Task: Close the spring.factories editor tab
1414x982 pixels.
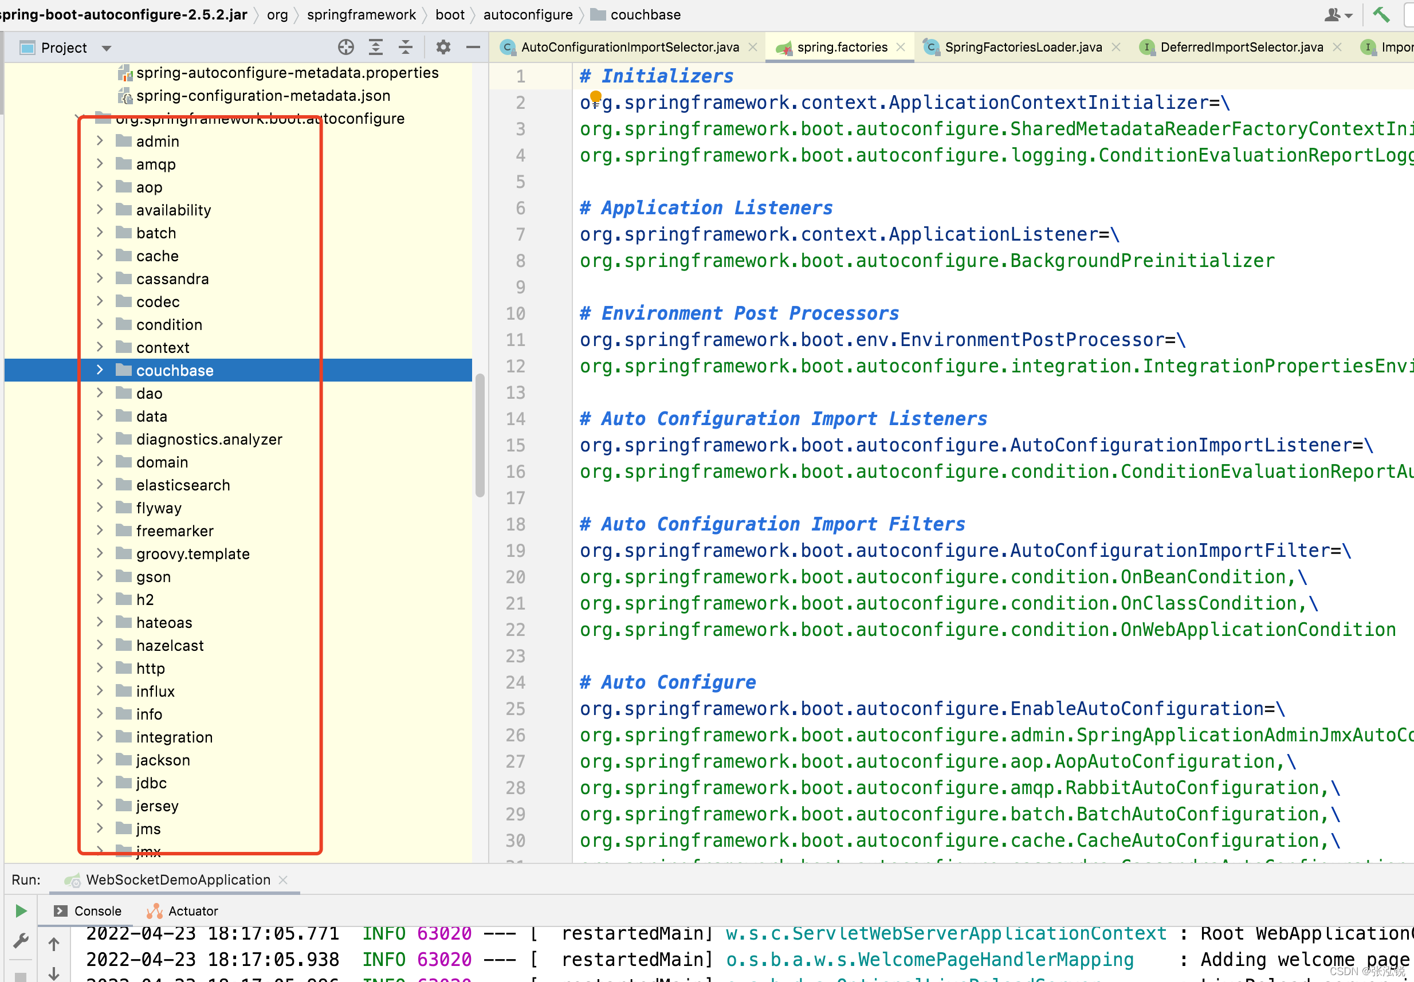Action: pos(901,48)
